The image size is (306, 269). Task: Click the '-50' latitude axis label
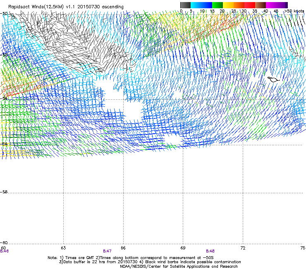click(x=4, y=14)
